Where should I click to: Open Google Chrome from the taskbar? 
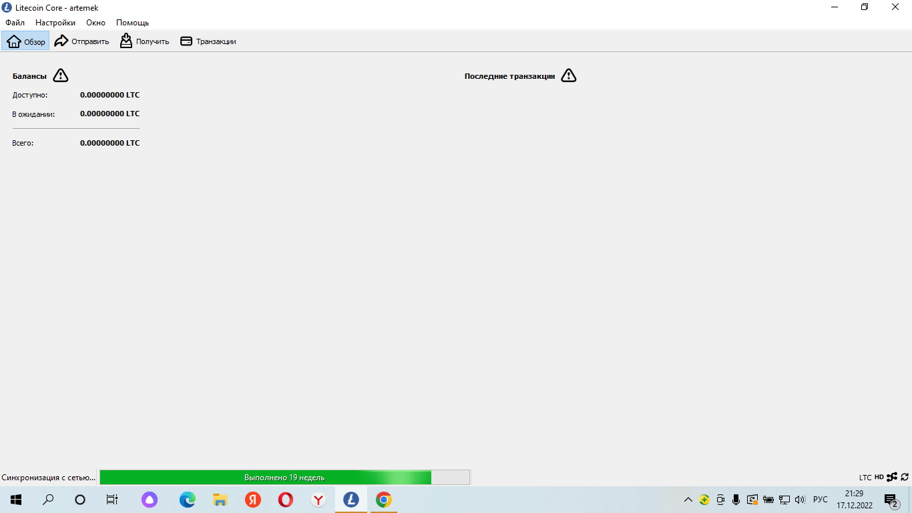point(383,500)
